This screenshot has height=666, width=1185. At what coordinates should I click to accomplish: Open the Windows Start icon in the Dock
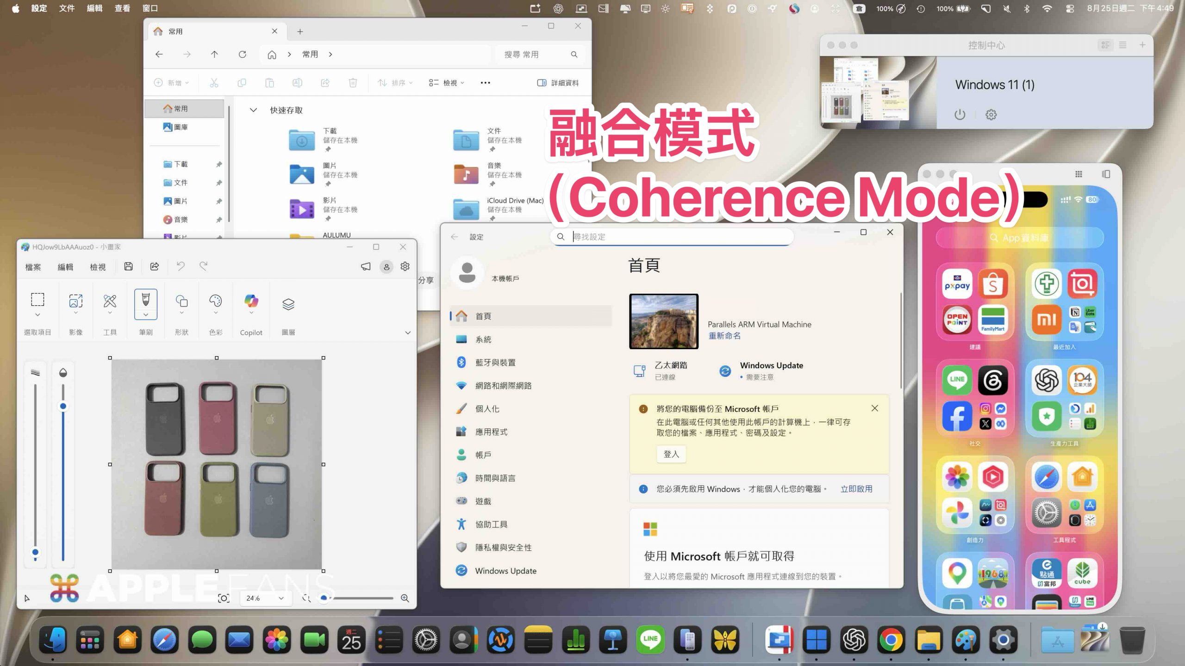pos(817,640)
